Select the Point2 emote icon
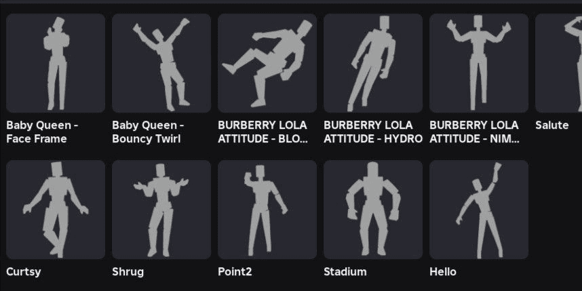Viewport: 582px width, 291px height. tap(267, 210)
